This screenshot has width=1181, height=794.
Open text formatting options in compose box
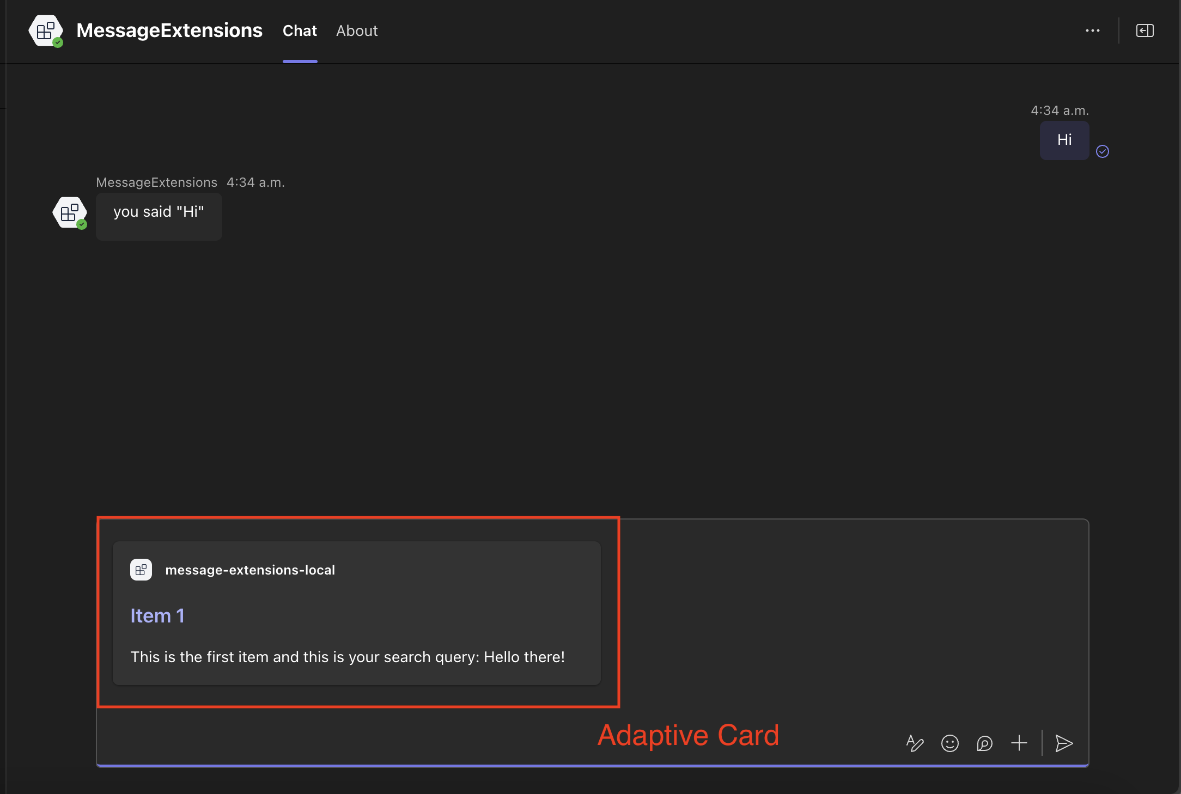click(915, 743)
